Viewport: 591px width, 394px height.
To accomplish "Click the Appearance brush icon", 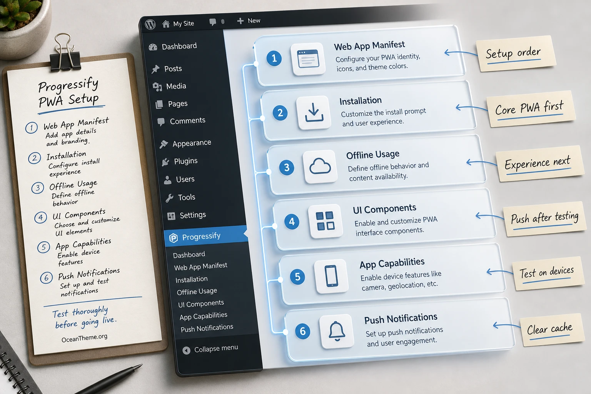I will [x=164, y=144].
